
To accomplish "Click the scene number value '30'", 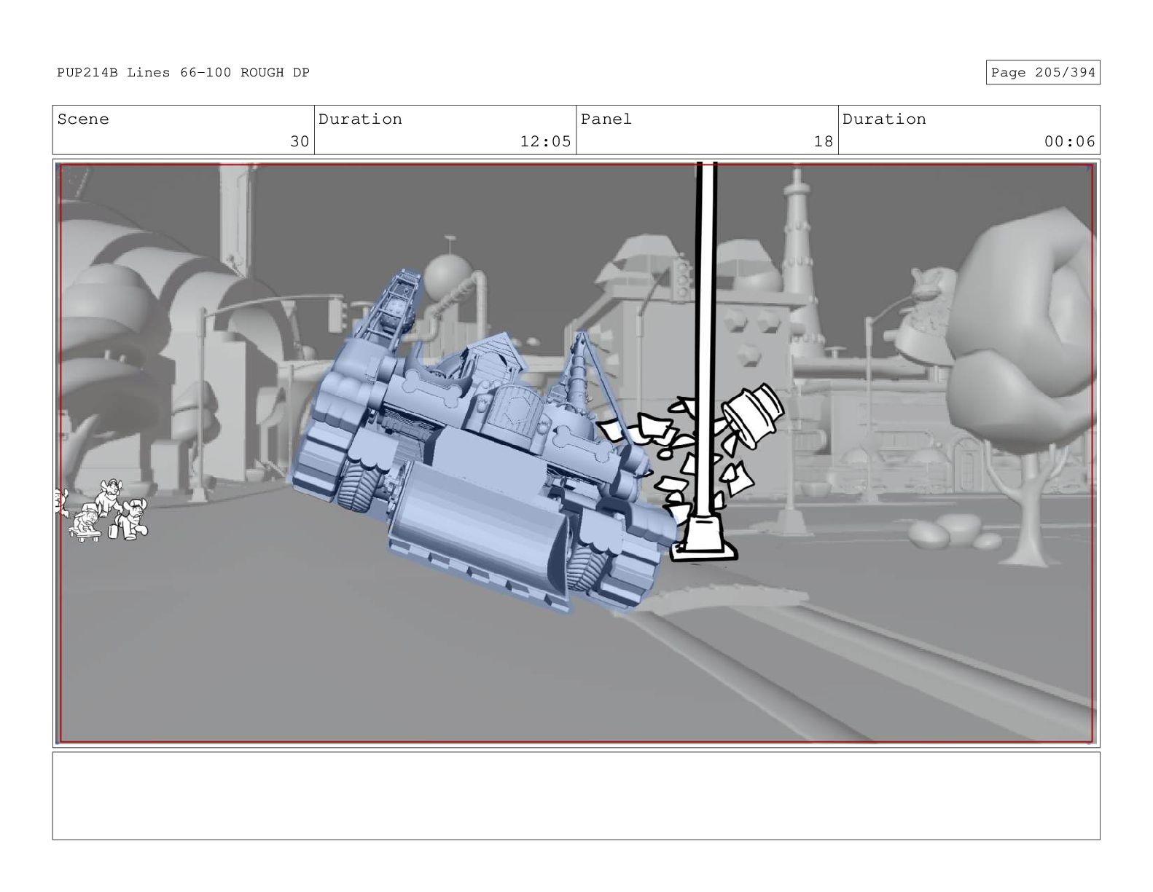I will pos(300,141).
